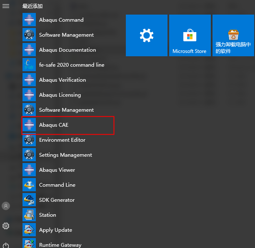Click the 最近添加 section header
Image resolution: width=255 pixels, height=248 pixels.
32,6
